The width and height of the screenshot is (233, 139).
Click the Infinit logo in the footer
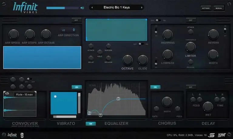[12, 135]
